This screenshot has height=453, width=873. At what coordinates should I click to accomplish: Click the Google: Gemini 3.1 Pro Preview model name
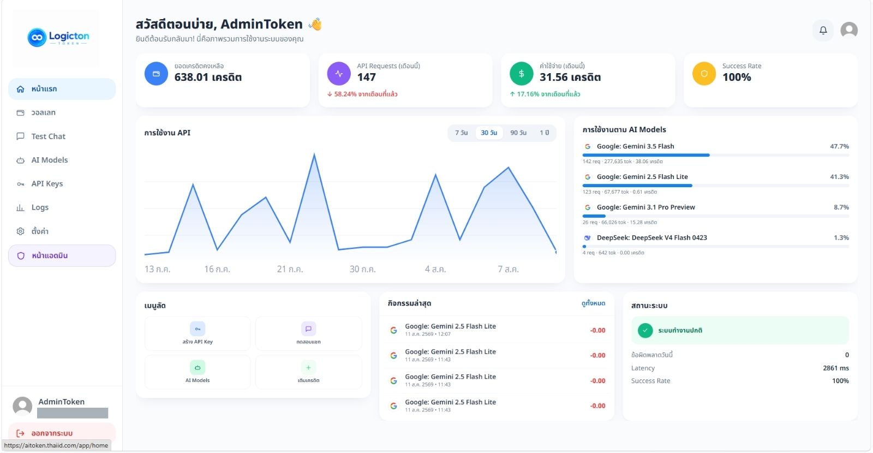coord(646,207)
